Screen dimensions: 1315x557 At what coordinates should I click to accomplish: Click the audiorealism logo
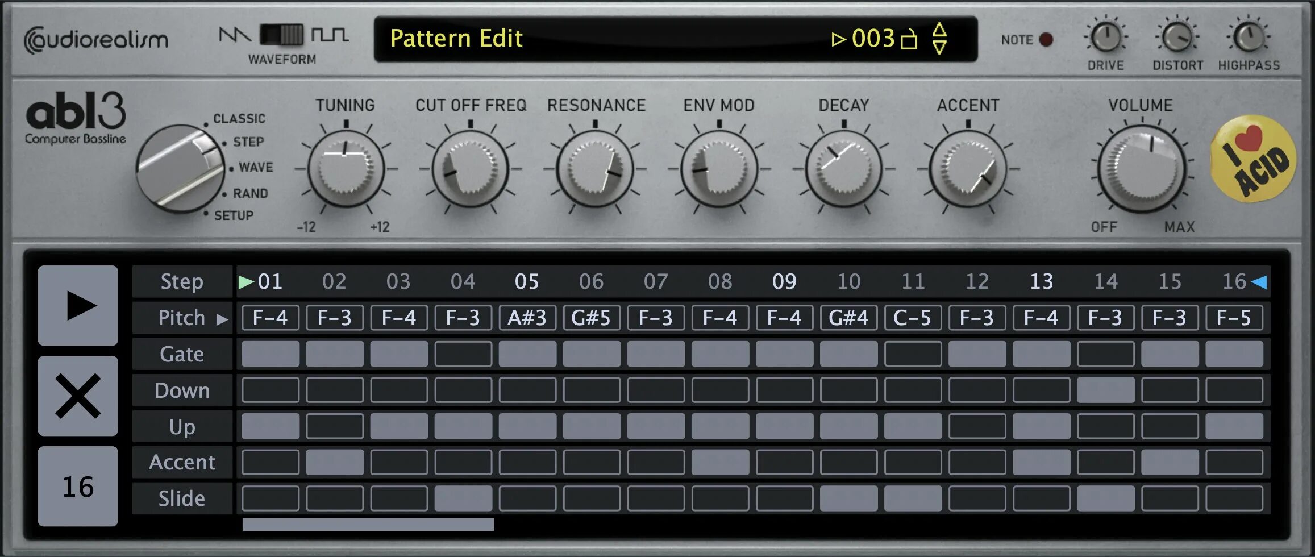pos(96,40)
